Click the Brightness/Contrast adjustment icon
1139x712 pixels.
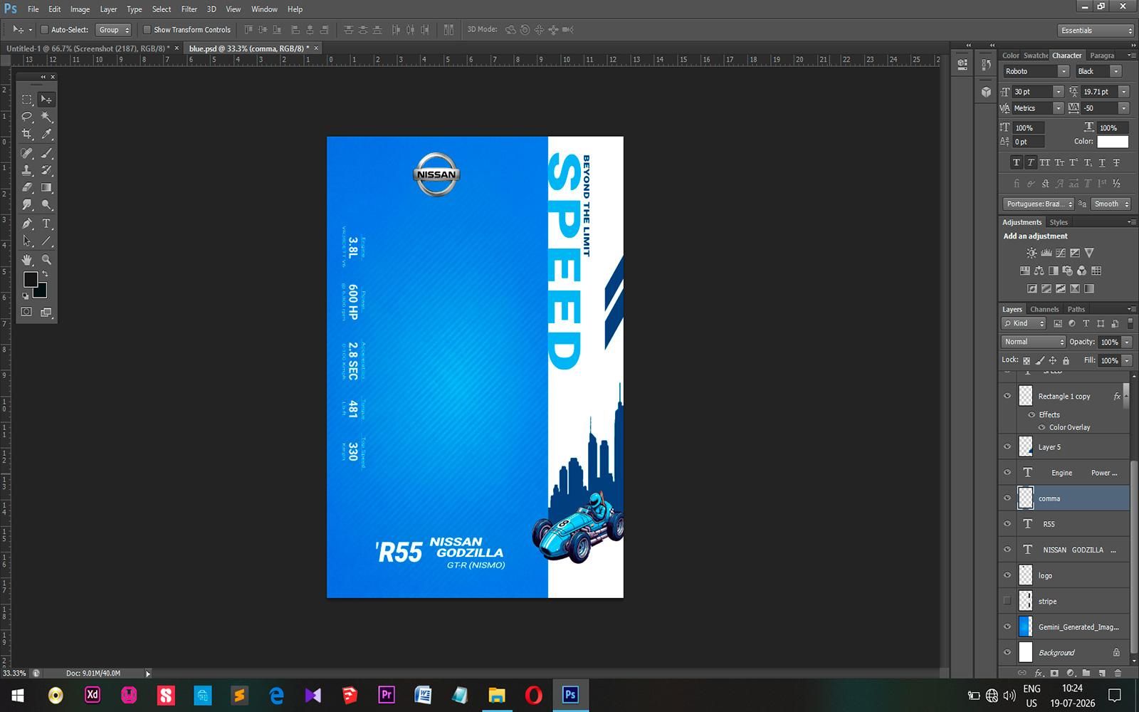(x=1032, y=253)
